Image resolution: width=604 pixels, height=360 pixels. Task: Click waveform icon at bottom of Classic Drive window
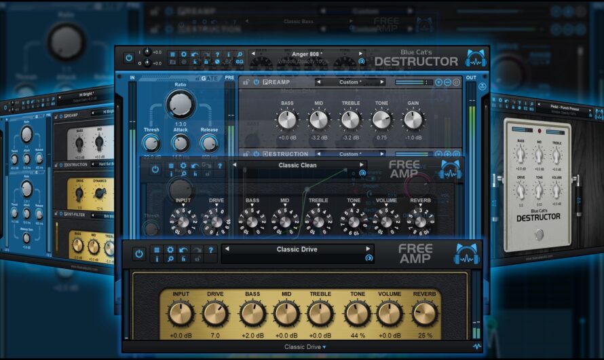[477, 346]
